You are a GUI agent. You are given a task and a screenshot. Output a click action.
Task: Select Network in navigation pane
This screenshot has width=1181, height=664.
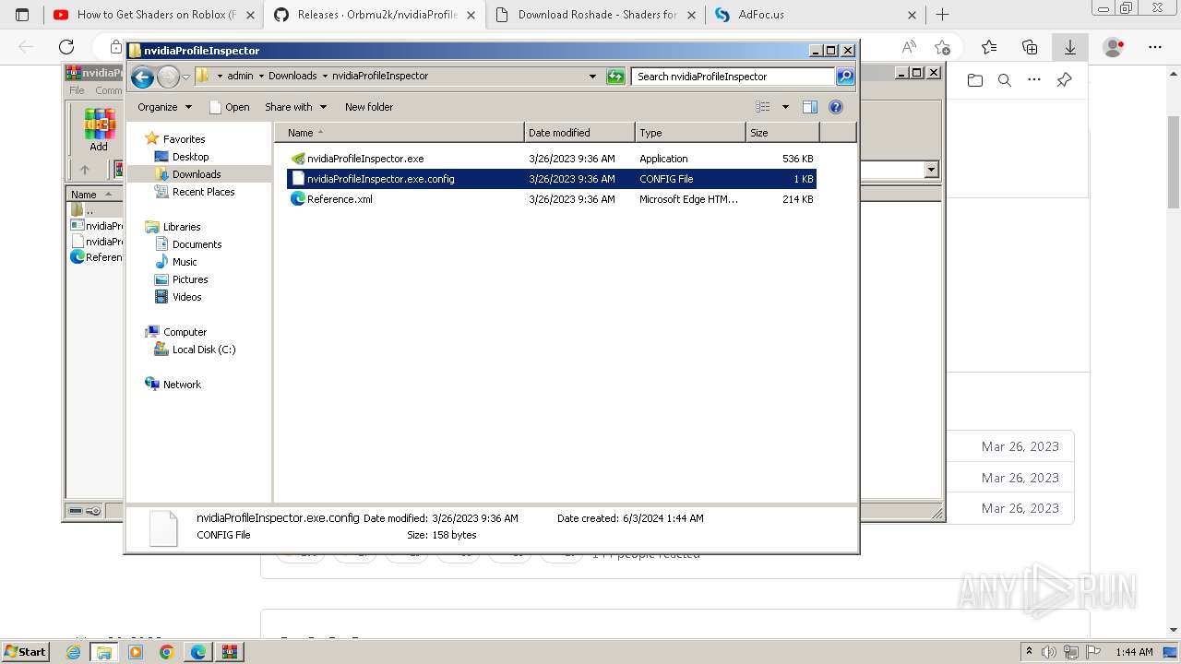[182, 385]
